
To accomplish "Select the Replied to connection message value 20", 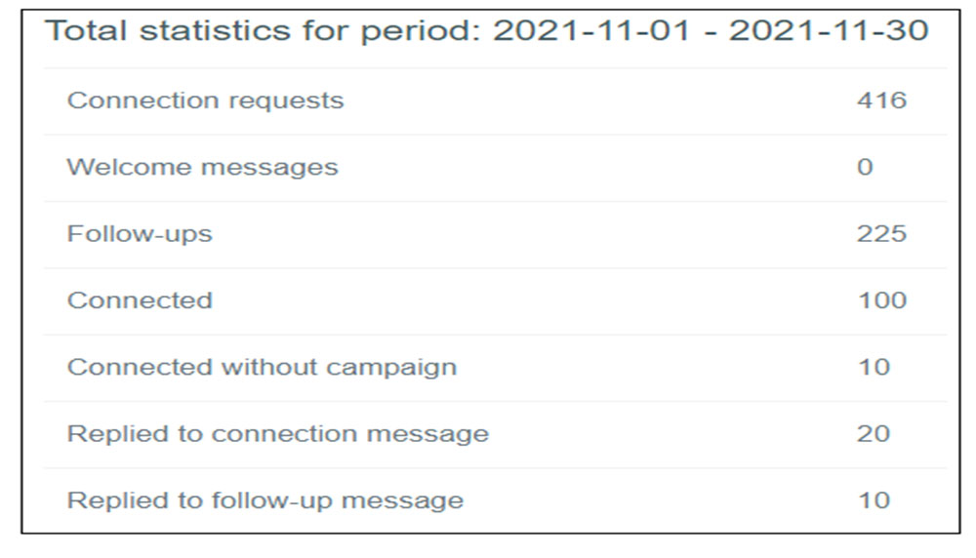I will click(x=874, y=433).
